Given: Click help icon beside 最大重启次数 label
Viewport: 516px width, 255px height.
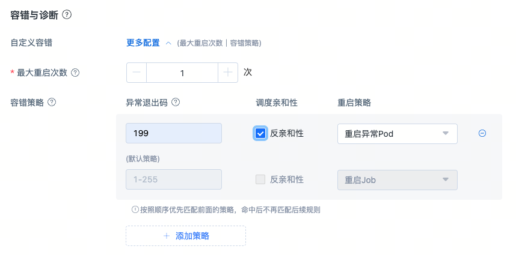Looking at the screenshot, I should tap(75, 73).
